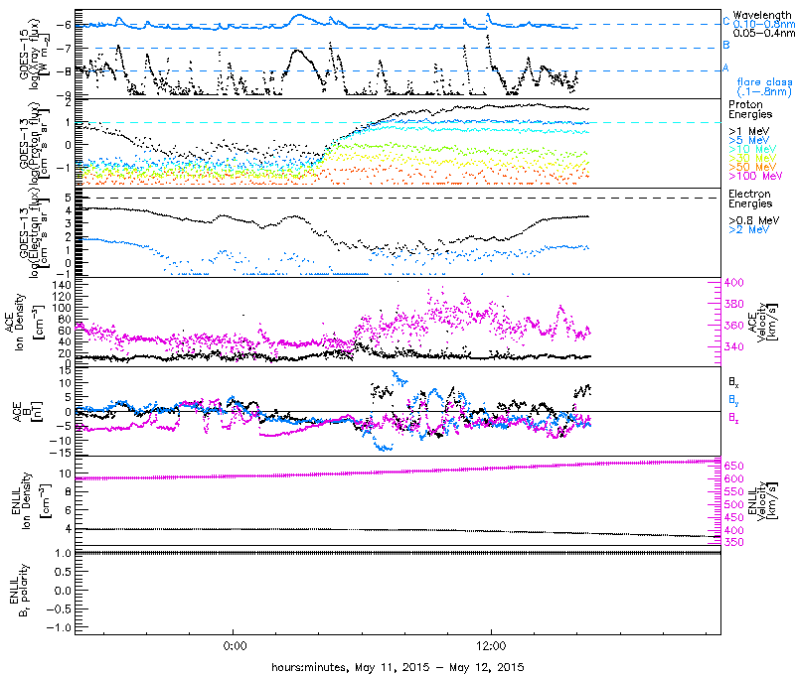Click the '12:00' time axis label
The image size is (795, 675).
click(491, 646)
